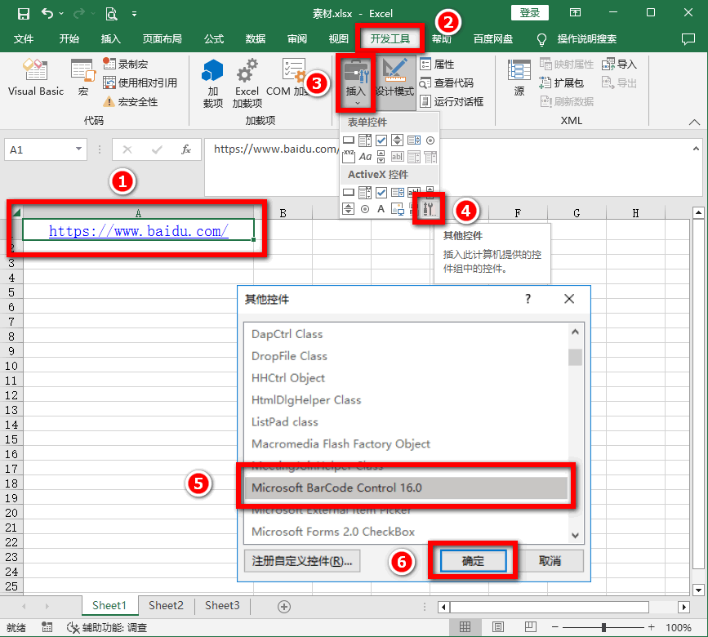Click 取消 to cancel

(550, 561)
